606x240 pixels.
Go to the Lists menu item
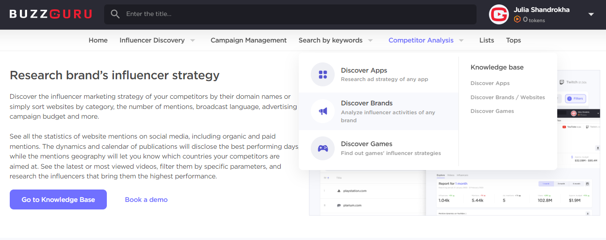(x=487, y=40)
